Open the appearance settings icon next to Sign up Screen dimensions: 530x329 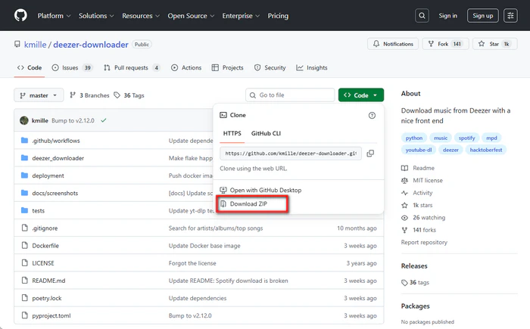point(510,16)
